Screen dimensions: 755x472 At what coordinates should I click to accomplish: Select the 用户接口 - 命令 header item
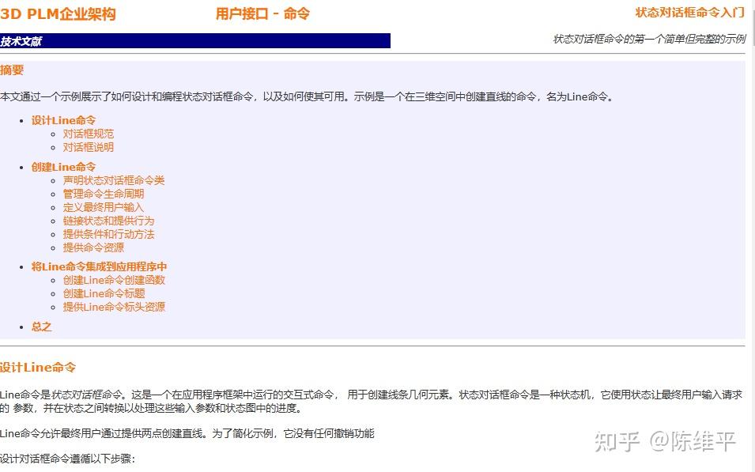(262, 13)
